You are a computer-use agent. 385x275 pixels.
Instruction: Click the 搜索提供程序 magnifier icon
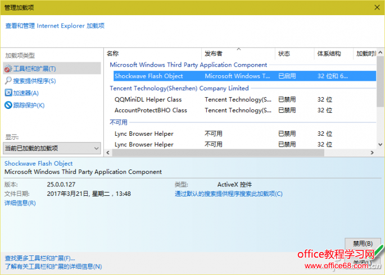[8, 81]
